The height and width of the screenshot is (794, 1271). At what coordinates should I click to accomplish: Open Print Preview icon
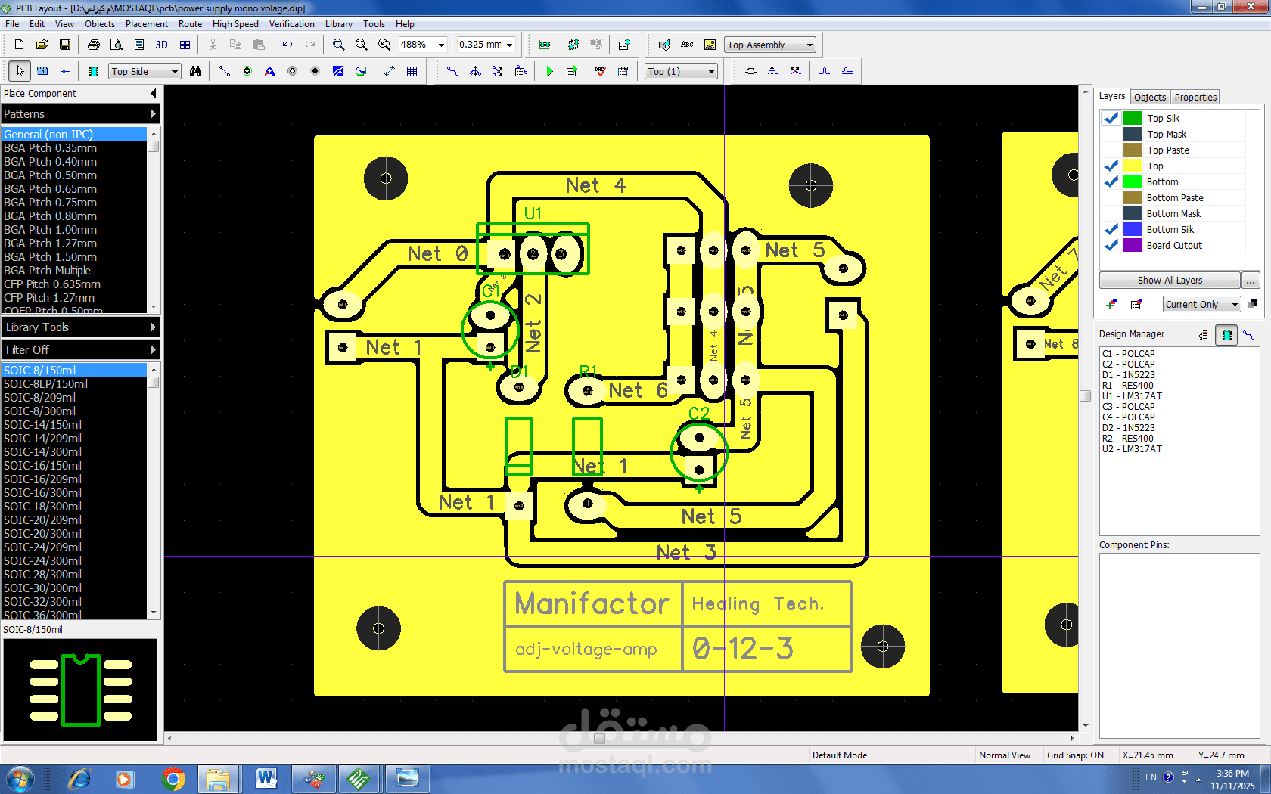pyautogui.click(x=117, y=45)
